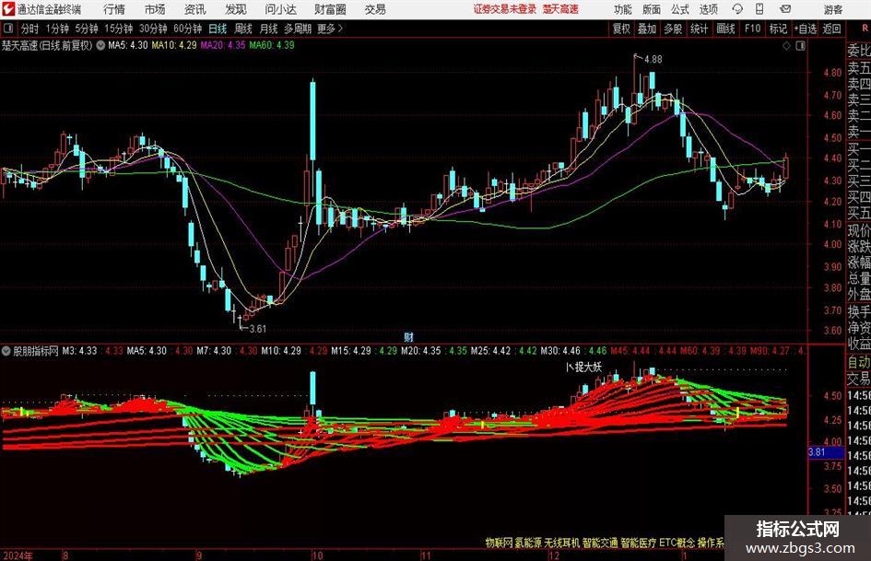Click the 3.61 low price label
Viewport: 871px width, 561px height.
(257, 329)
